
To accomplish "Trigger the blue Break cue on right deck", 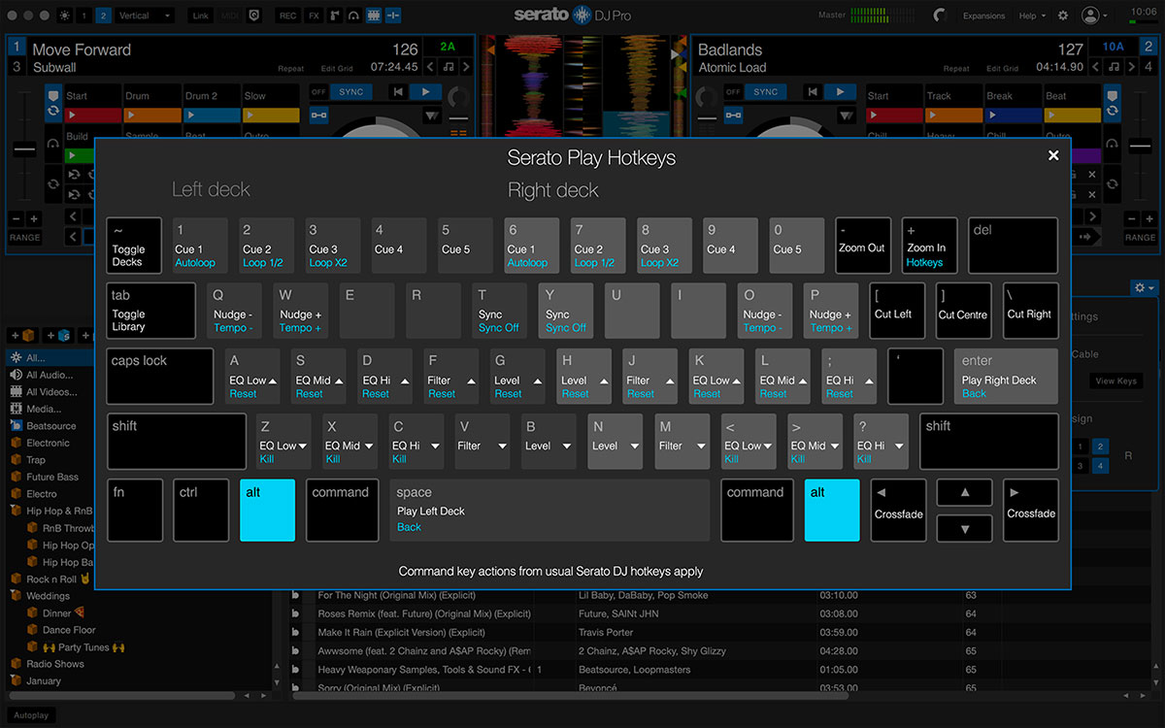I will coord(1013,115).
